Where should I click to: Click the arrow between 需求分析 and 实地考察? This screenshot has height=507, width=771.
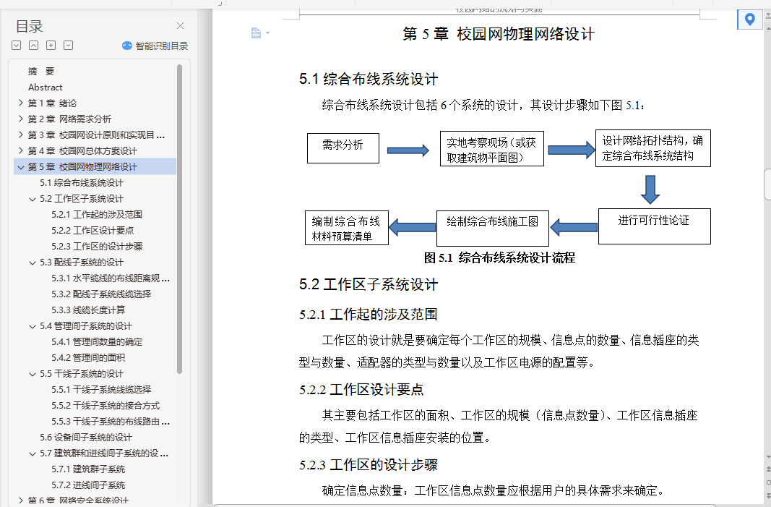coord(408,150)
